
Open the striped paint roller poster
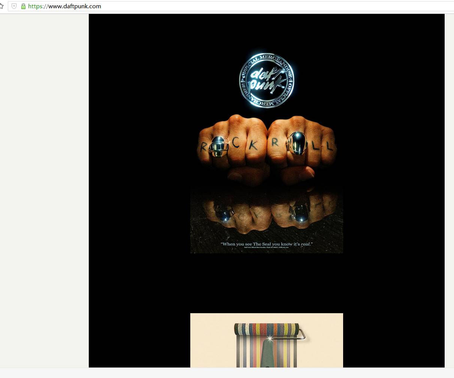click(x=266, y=340)
